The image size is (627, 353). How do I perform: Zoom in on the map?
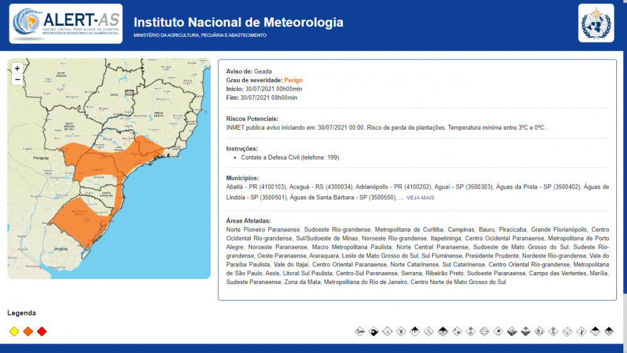18,68
